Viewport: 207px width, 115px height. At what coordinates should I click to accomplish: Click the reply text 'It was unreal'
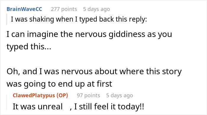click(x=38, y=106)
